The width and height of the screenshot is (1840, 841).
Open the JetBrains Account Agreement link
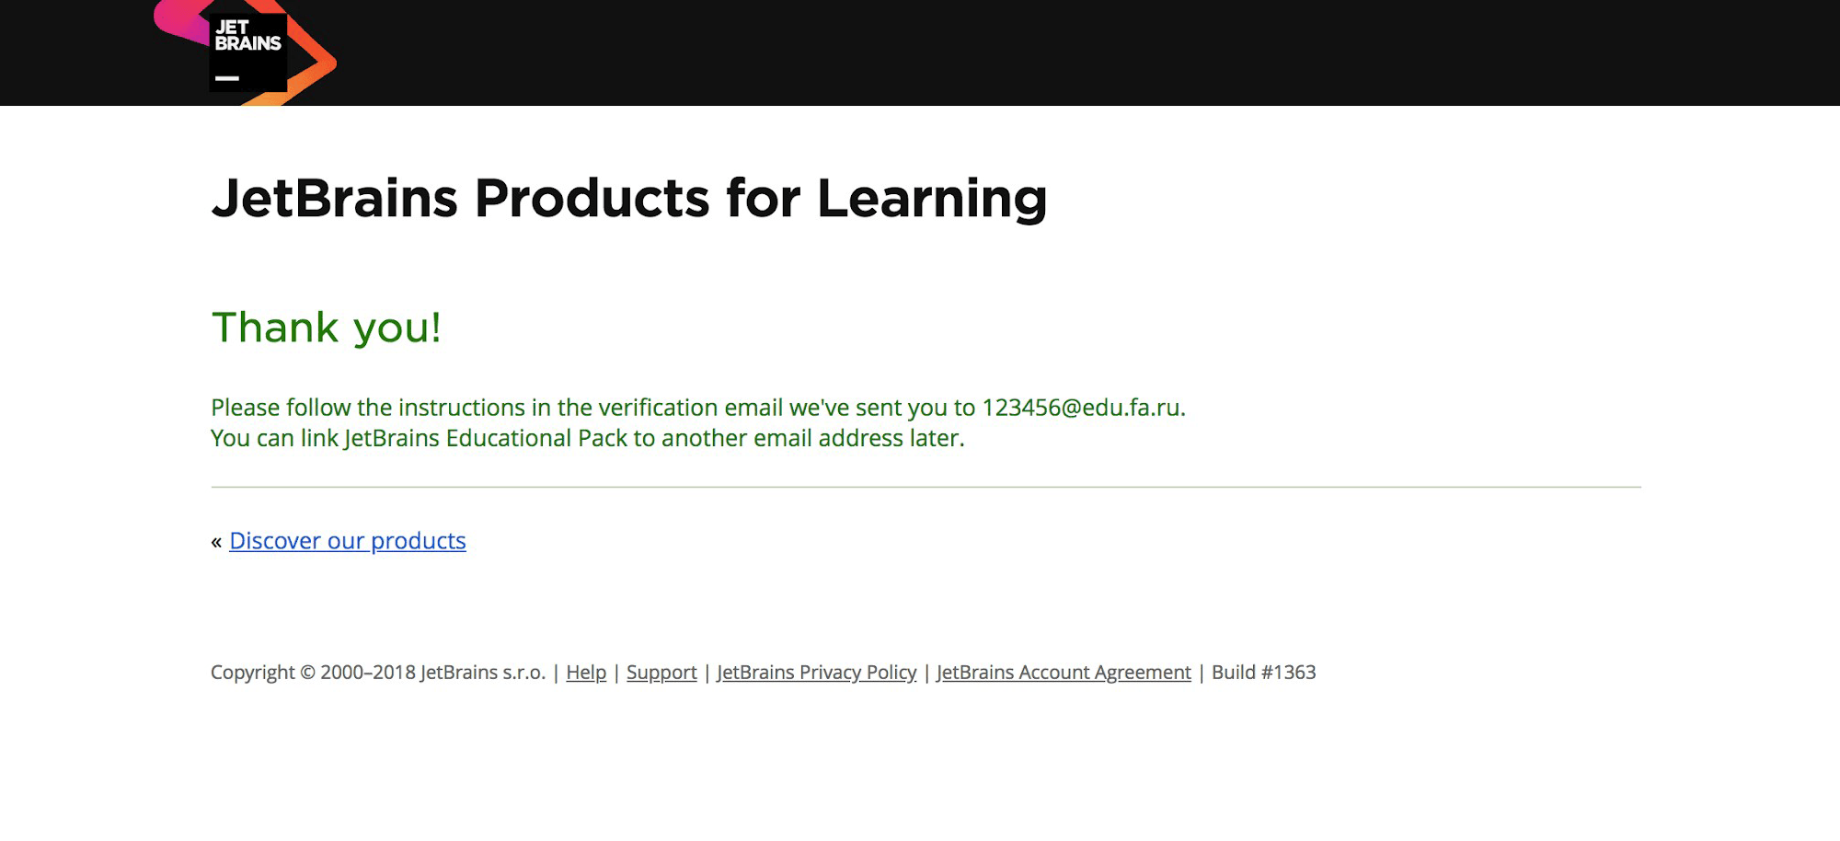[1064, 673]
